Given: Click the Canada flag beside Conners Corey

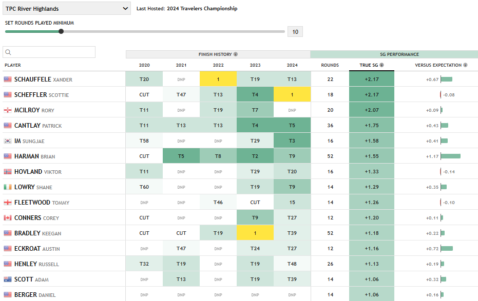Looking at the screenshot, I should click(8, 218).
